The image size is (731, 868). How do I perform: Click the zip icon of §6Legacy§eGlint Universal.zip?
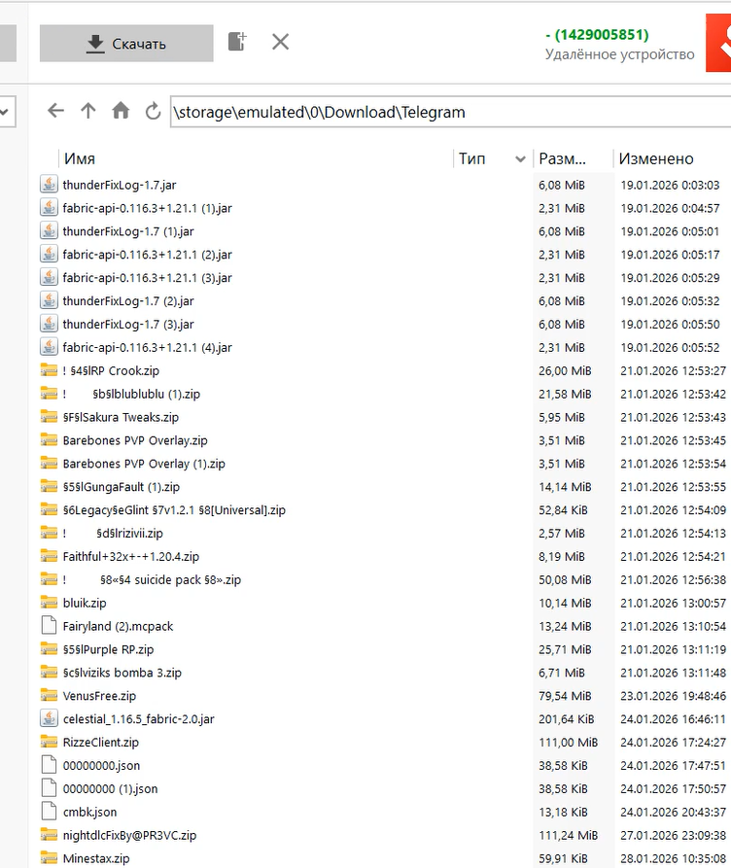[x=49, y=510]
